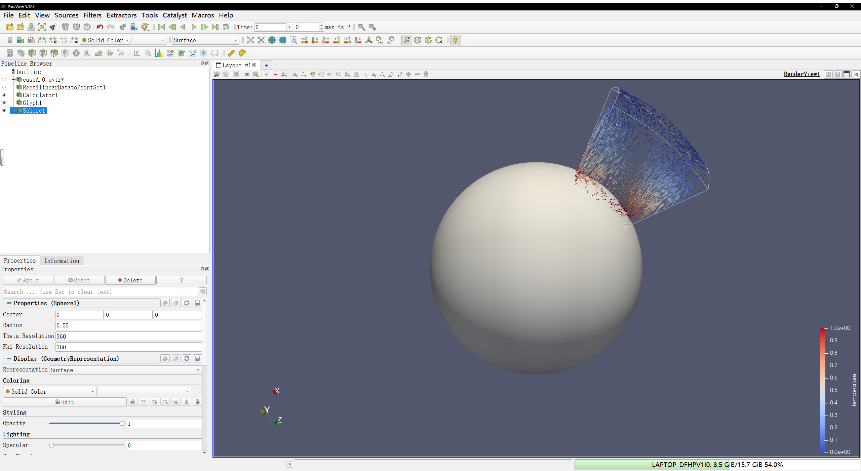Image resolution: width=861 pixels, height=471 pixels.
Task: Hide Sphere1 using its eye icon
Action: click(x=4, y=111)
